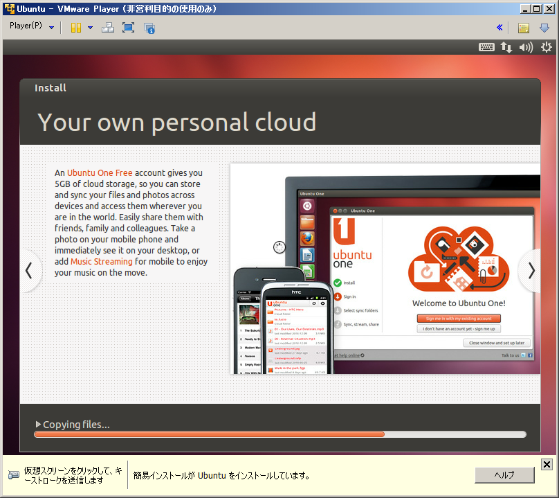The image size is (559, 498).
Task: Open the keyboard indicator in the Ubuntu panel
Action: (x=486, y=47)
